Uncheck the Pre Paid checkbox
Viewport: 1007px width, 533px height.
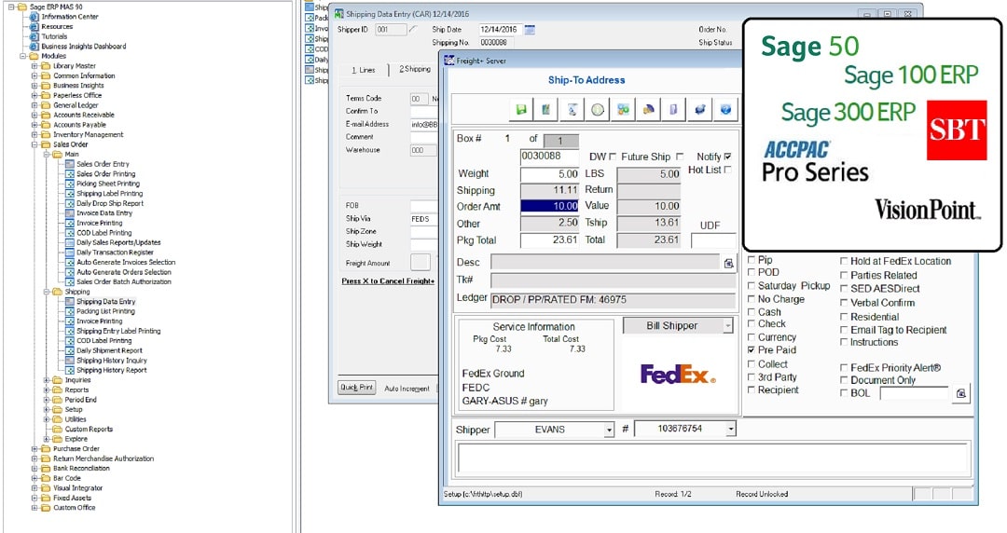752,350
